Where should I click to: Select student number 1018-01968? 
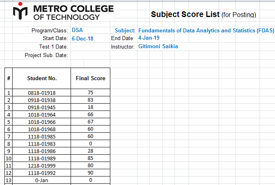click(42, 129)
